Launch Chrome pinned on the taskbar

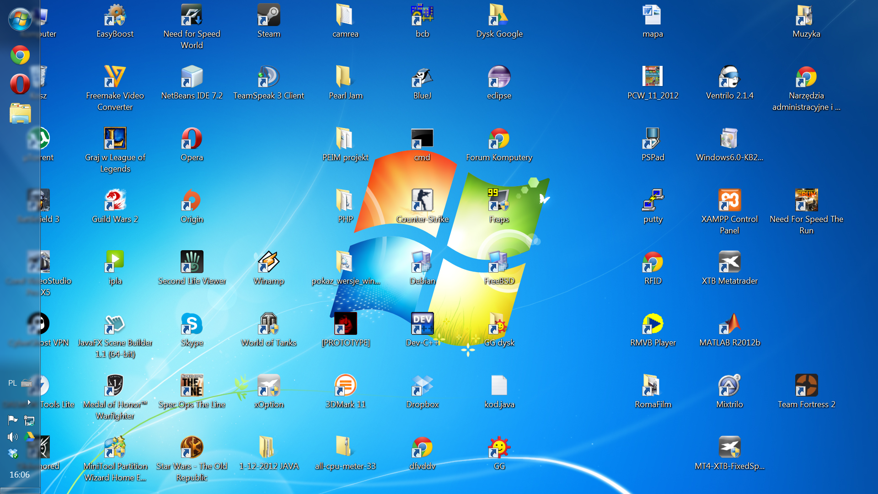click(20, 55)
